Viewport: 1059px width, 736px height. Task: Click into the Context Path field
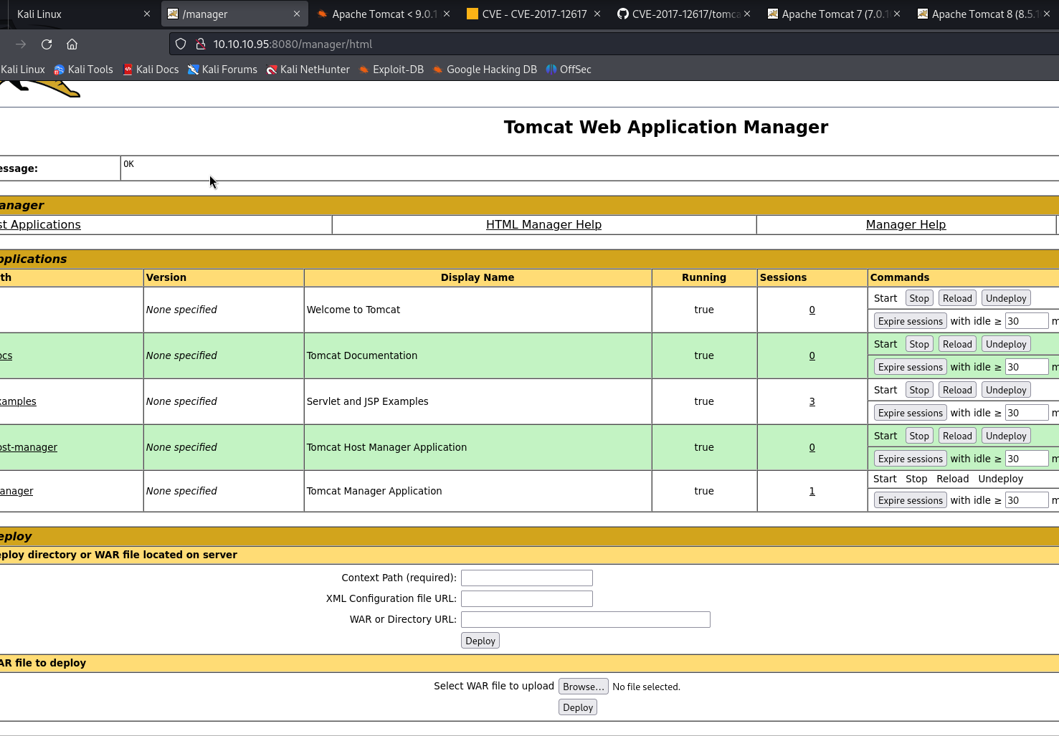click(x=526, y=578)
